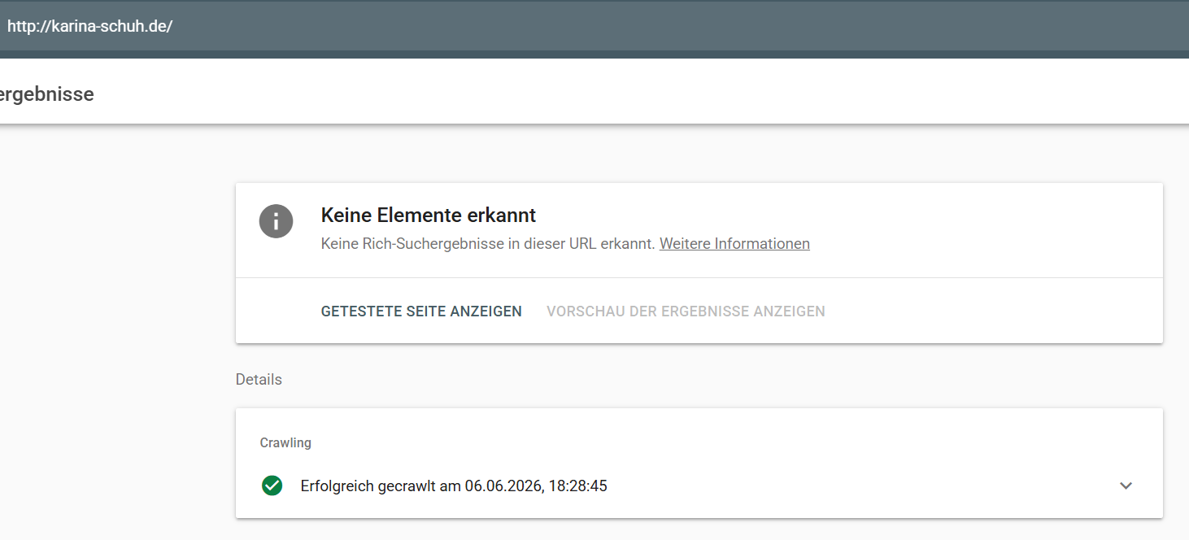Click Vorschau der Ergebnisse anzeigen button

(x=686, y=311)
